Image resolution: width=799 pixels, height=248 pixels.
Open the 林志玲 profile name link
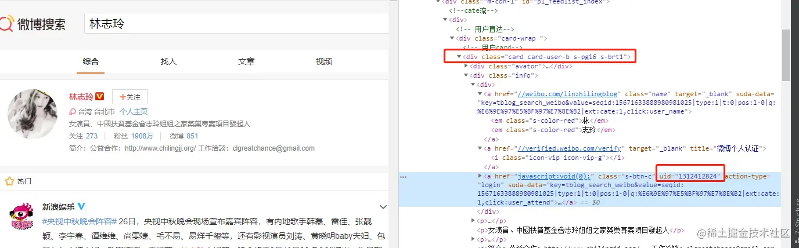pos(81,97)
